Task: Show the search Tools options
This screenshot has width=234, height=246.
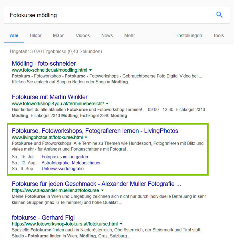Action: 219,35
